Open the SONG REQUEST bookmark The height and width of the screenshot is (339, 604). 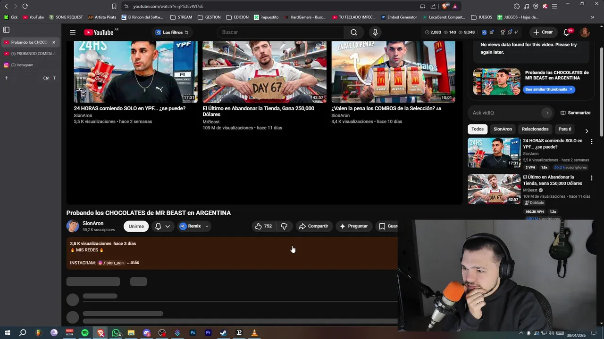click(66, 17)
